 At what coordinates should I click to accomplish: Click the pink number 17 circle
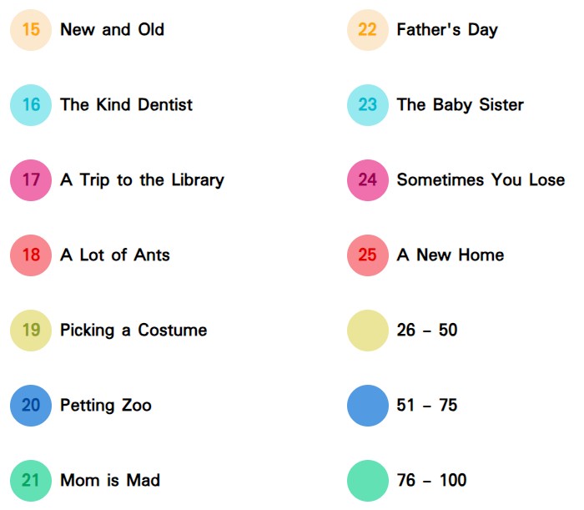[x=31, y=180]
